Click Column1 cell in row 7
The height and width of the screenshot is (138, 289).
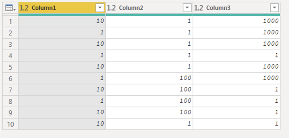coord(62,90)
